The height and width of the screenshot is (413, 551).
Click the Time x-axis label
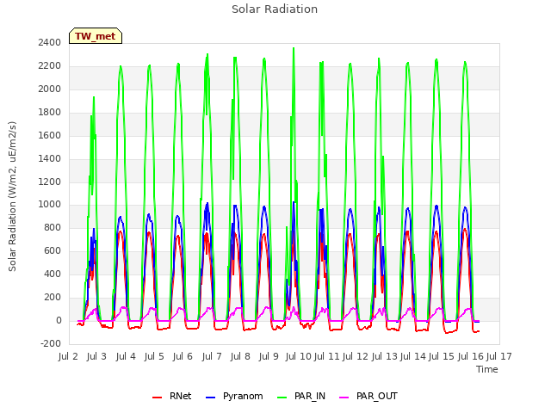tap(487, 369)
